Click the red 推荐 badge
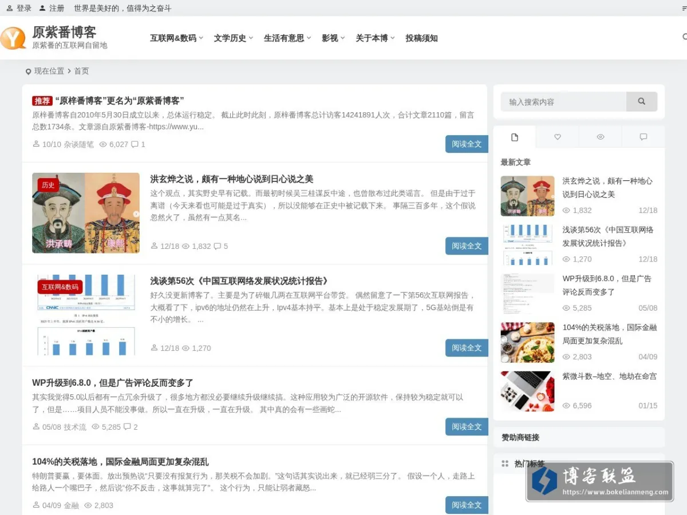This screenshot has height=515, width=687. tap(42, 101)
